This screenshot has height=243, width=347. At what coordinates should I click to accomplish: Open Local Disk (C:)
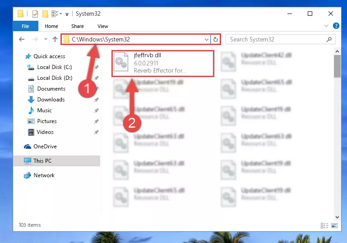(50, 67)
